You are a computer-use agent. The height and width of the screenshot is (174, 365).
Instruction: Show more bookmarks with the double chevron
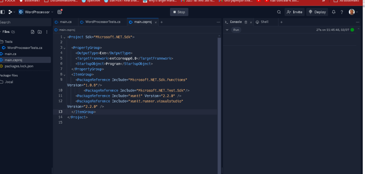click(x=324, y=1)
